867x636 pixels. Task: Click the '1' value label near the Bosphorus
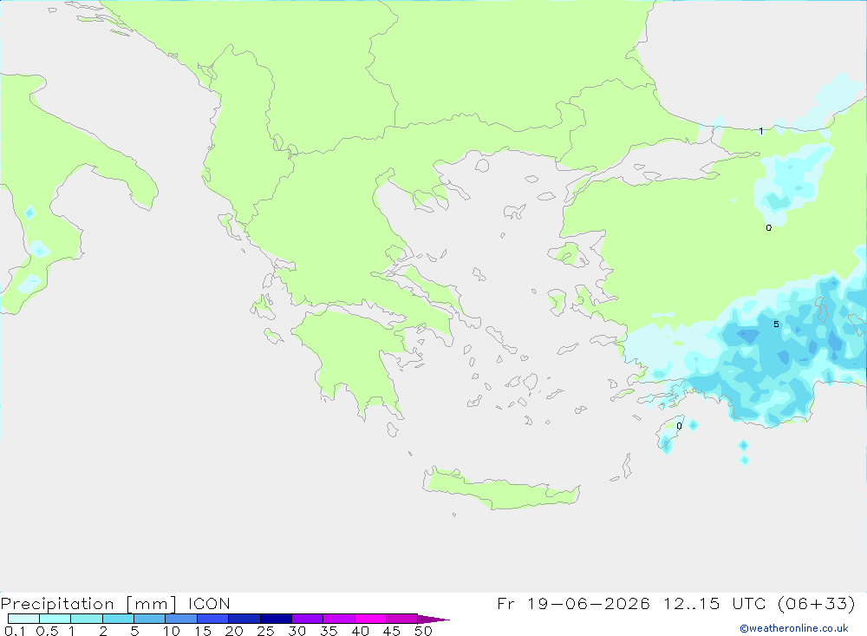(761, 131)
